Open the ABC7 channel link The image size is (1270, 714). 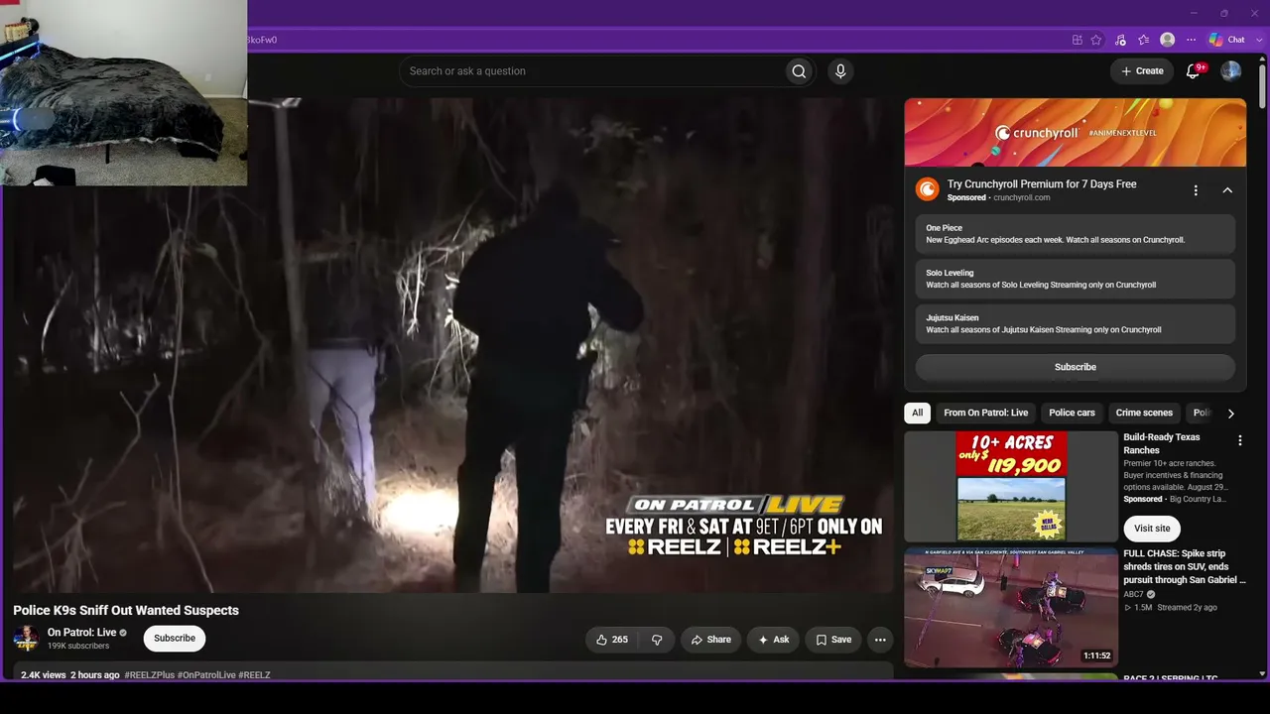(x=1134, y=595)
